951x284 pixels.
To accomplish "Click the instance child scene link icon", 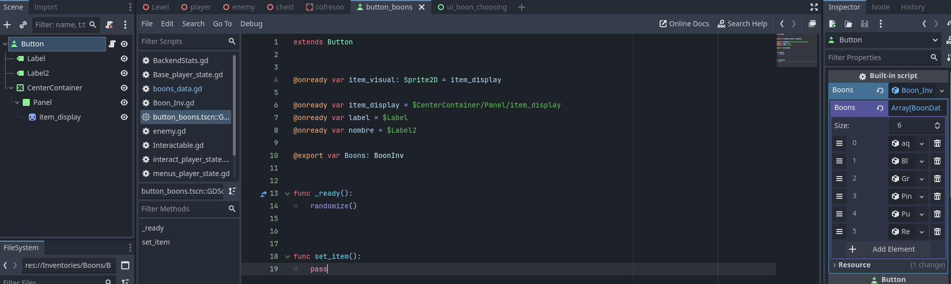I will tap(23, 25).
